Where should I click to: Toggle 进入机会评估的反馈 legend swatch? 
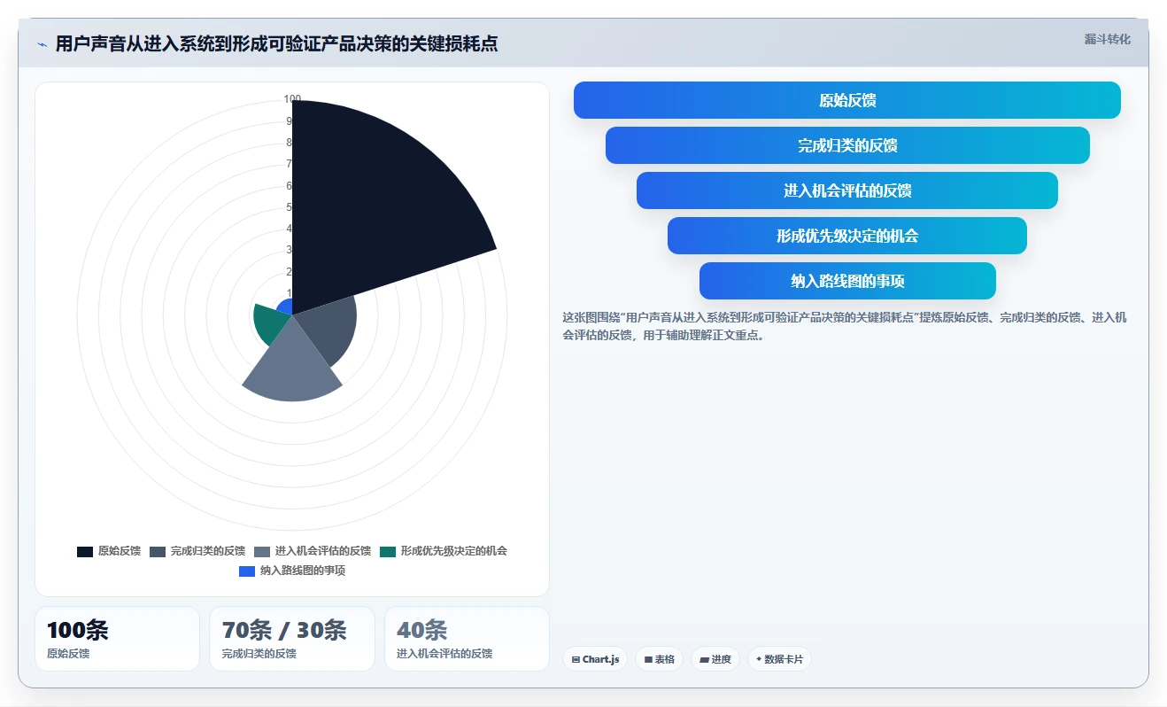[x=262, y=551]
